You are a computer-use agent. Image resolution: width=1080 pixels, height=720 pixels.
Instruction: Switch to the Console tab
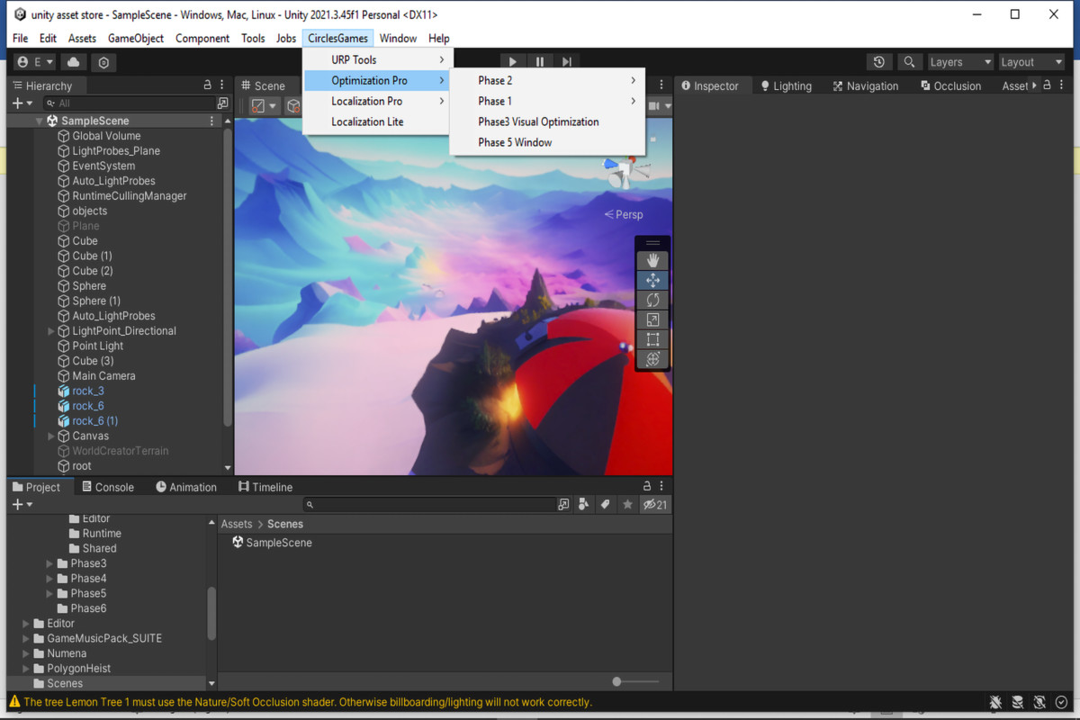(x=108, y=487)
